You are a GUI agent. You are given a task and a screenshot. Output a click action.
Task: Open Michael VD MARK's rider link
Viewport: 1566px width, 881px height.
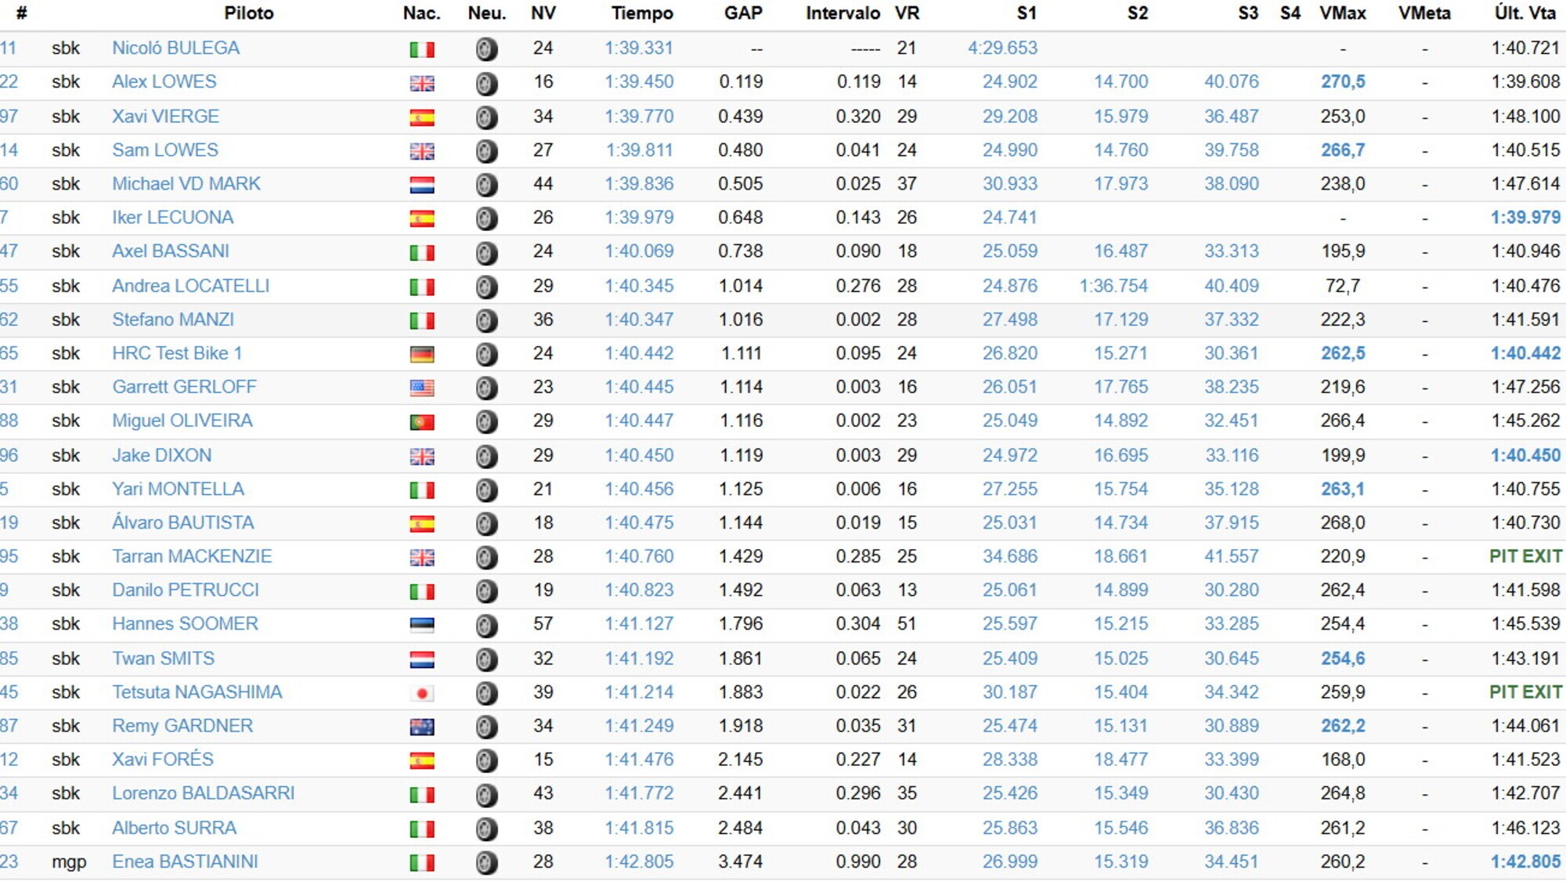point(186,184)
